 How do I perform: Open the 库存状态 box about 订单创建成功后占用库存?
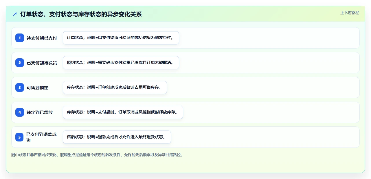[x=115, y=87]
